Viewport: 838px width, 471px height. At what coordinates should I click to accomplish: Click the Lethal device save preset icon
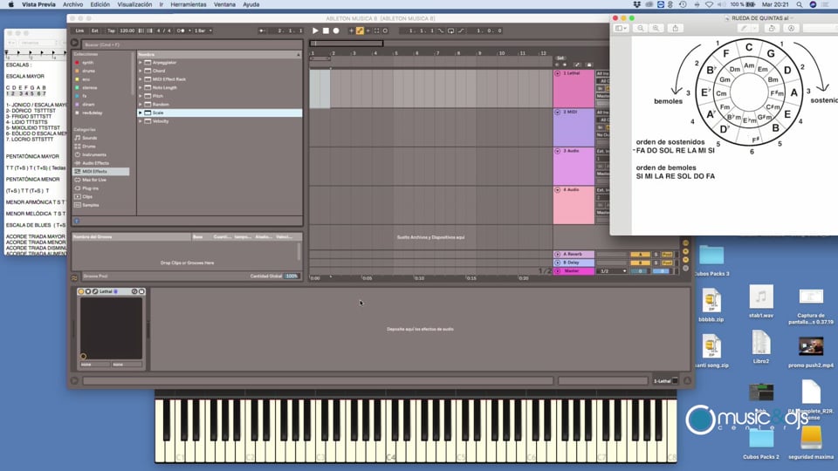141,291
